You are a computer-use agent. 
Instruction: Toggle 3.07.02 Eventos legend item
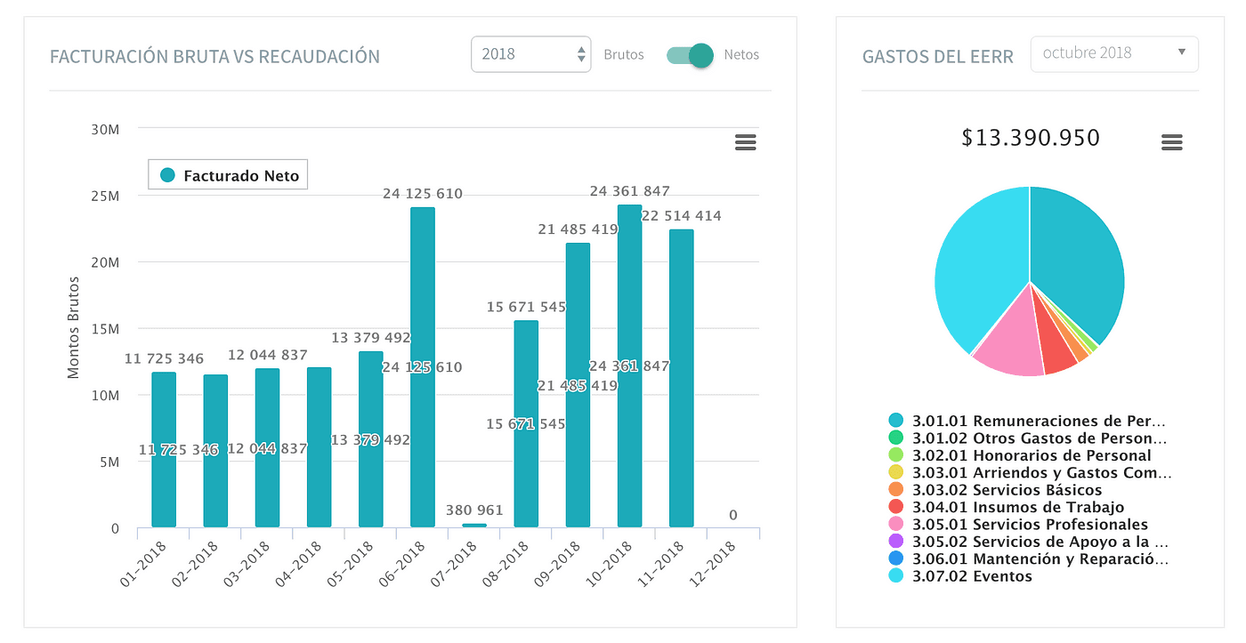(x=960, y=576)
